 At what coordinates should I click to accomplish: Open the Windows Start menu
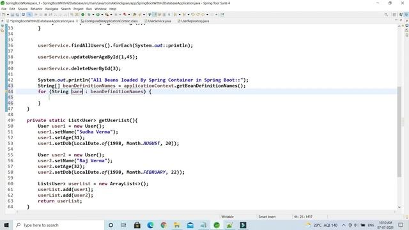[x=6, y=225]
